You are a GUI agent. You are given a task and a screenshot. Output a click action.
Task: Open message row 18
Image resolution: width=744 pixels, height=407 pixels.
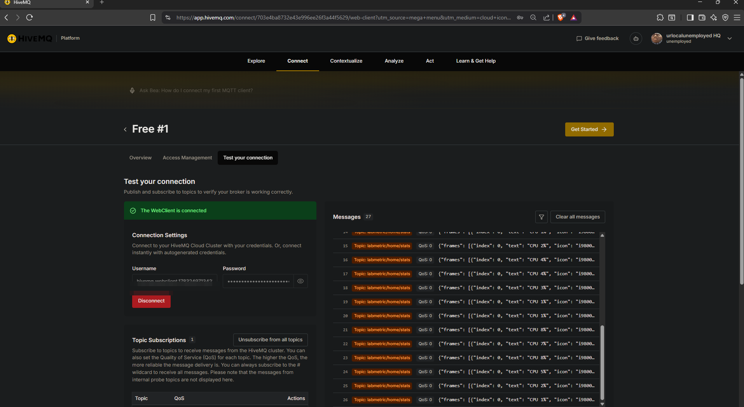pos(466,288)
